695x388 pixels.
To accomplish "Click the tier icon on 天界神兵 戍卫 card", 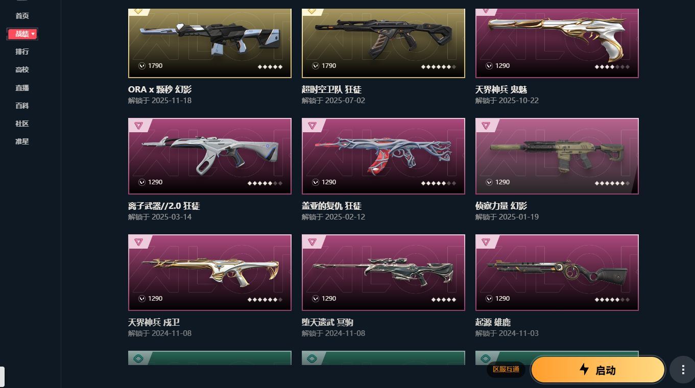I will click(138, 242).
